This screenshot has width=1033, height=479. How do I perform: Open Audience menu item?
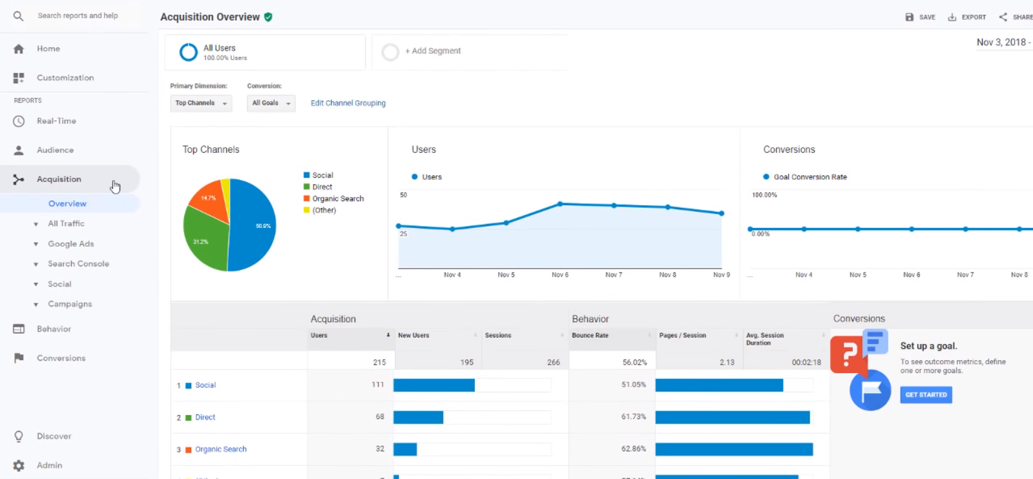(55, 150)
